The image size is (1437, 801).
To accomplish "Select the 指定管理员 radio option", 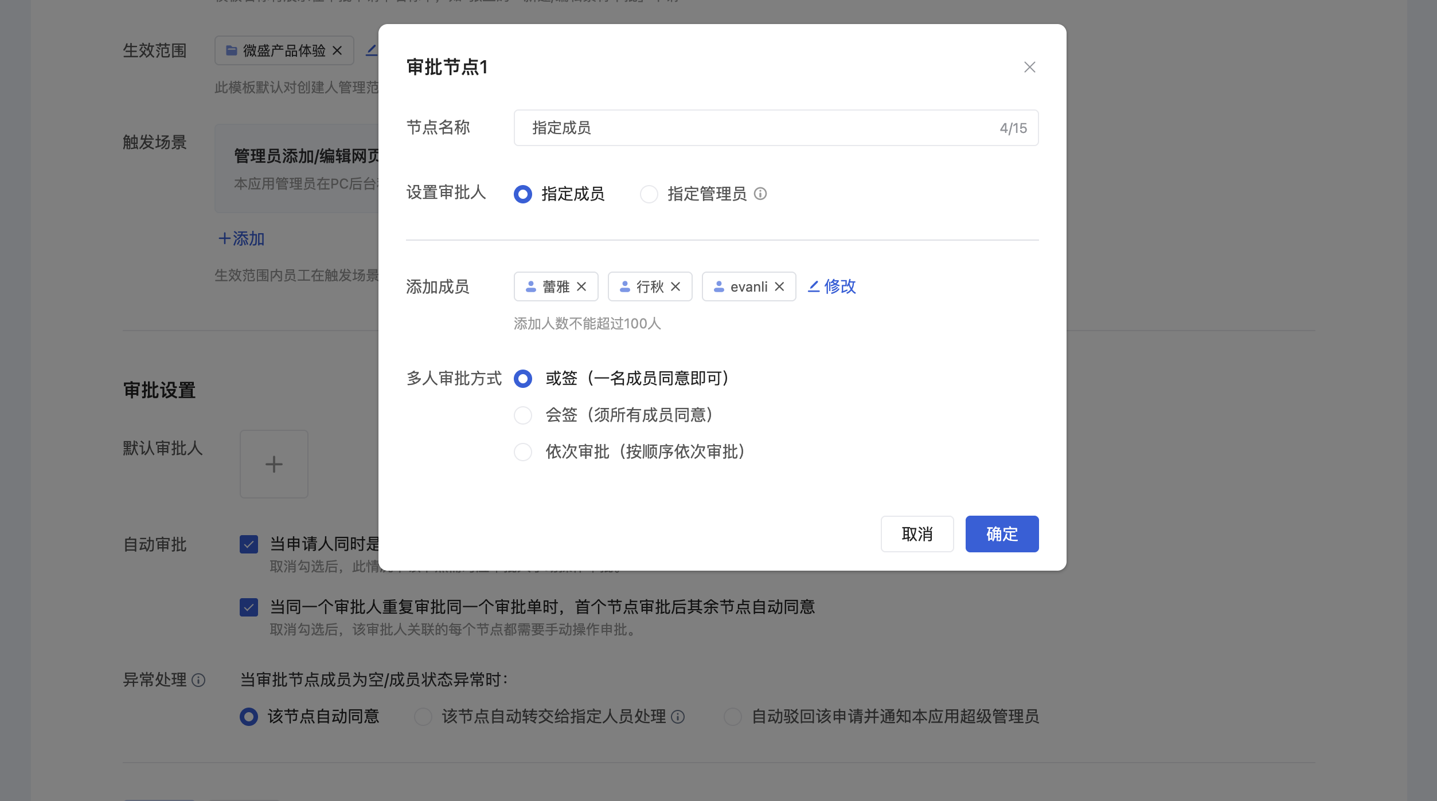I will click(x=649, y=194).
